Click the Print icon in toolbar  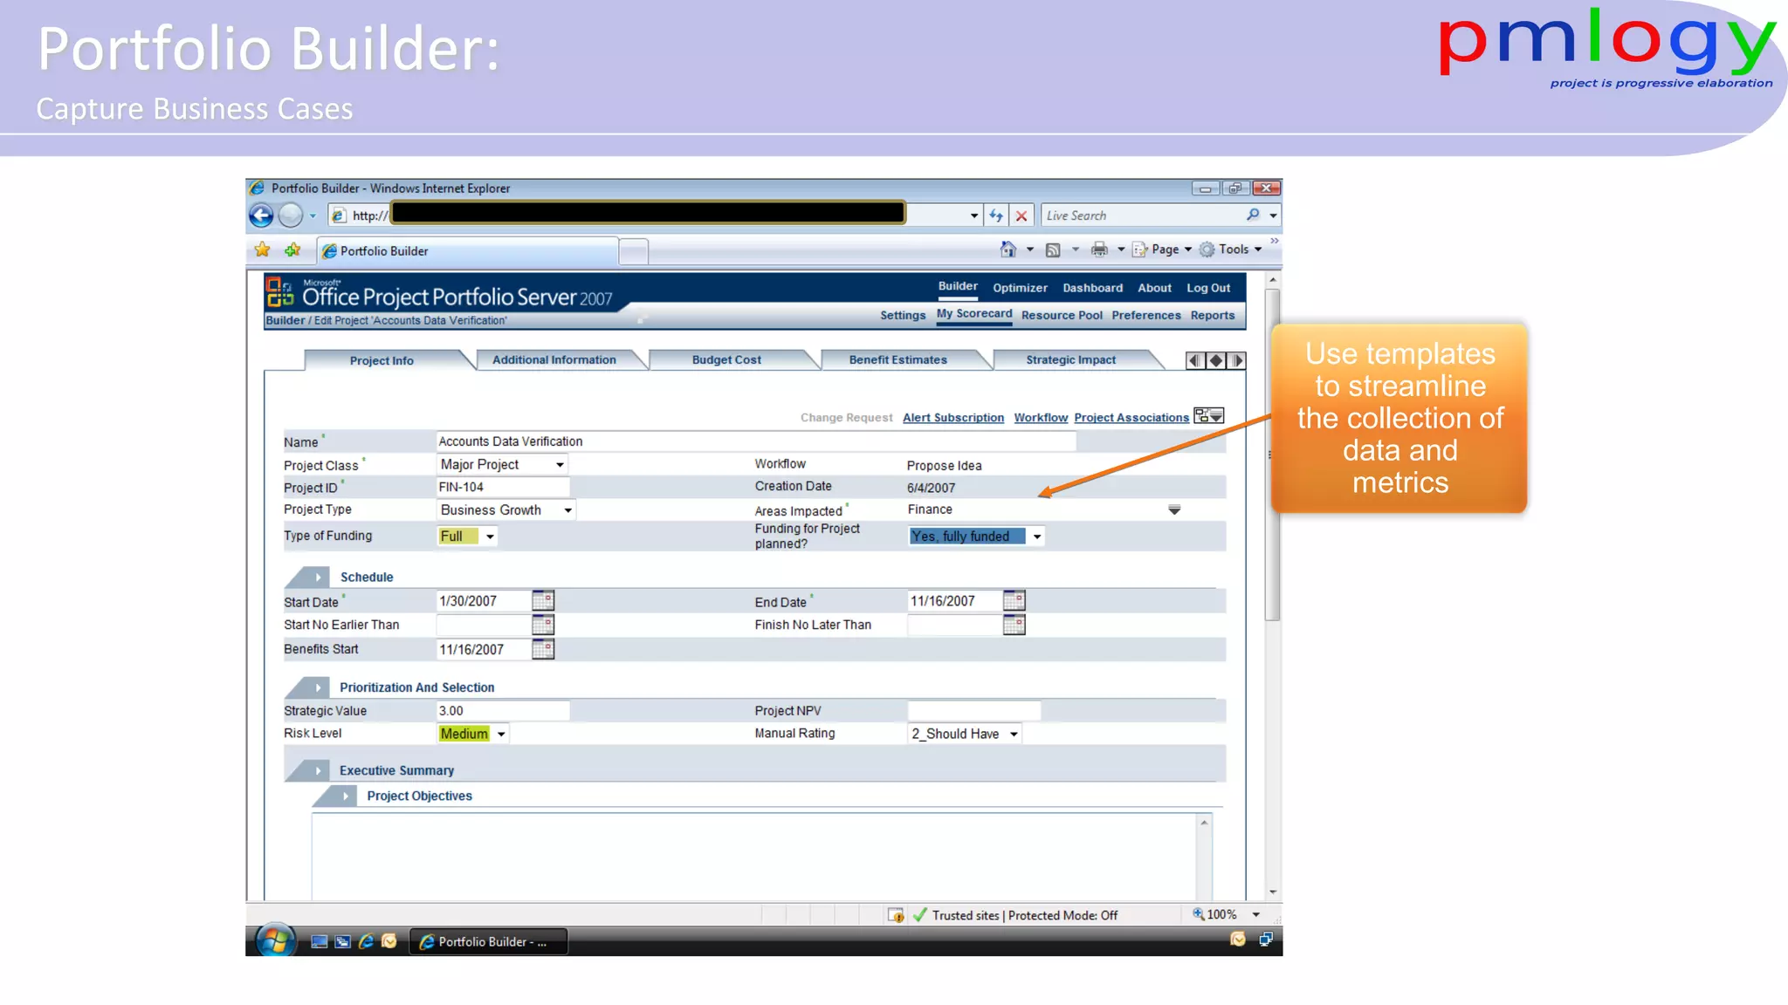pyautogui.click(x=1099, y=250)
